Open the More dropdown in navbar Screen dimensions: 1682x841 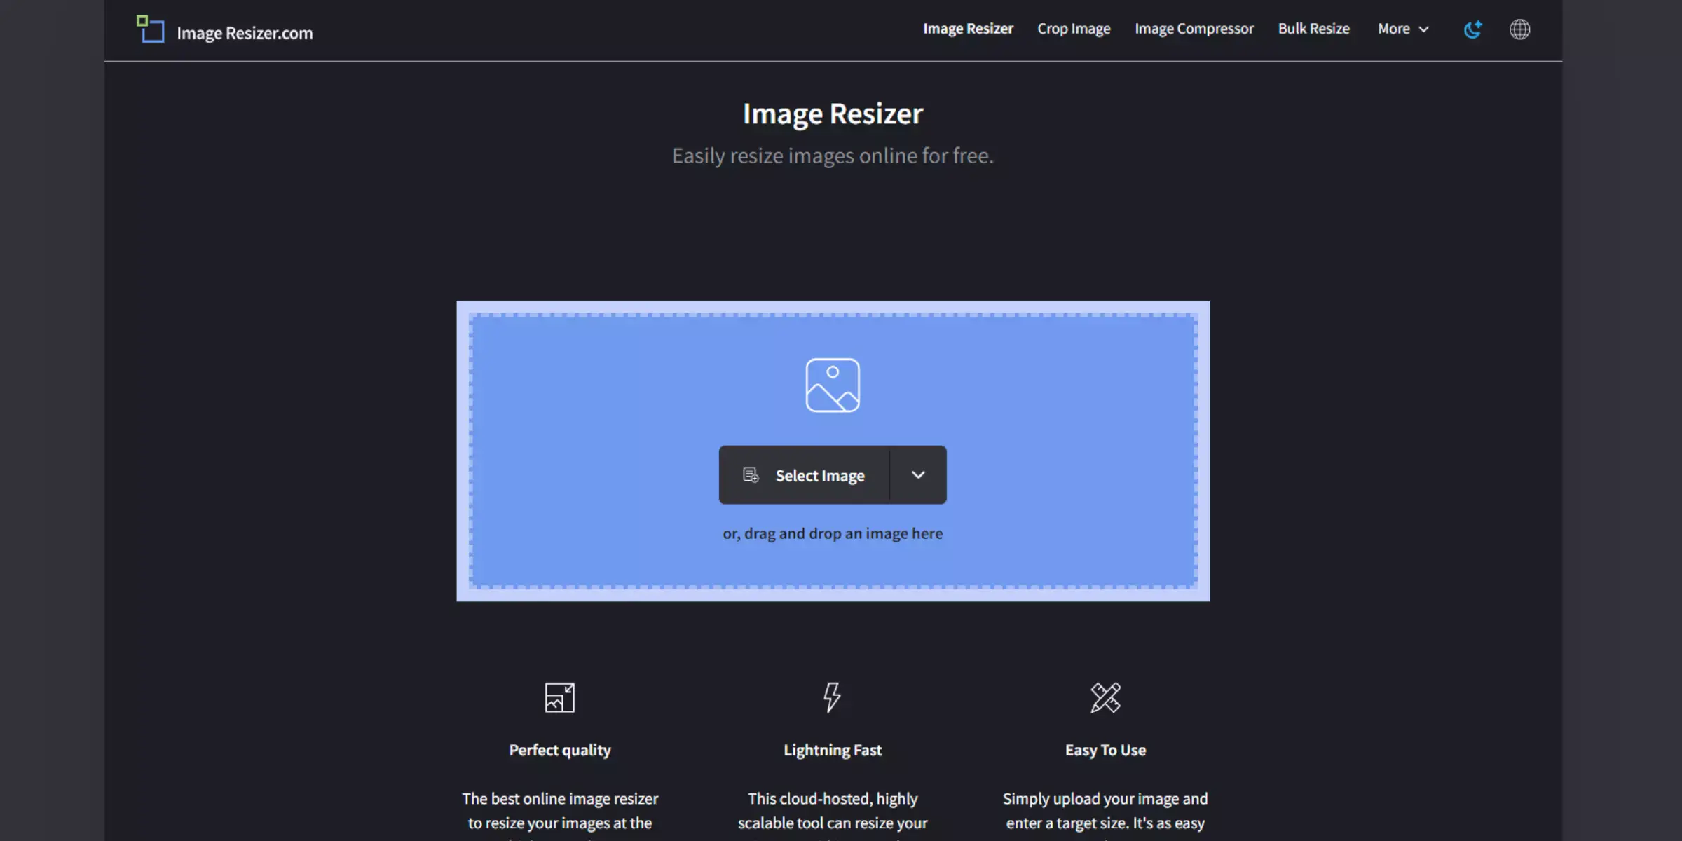coord(1402,29)
